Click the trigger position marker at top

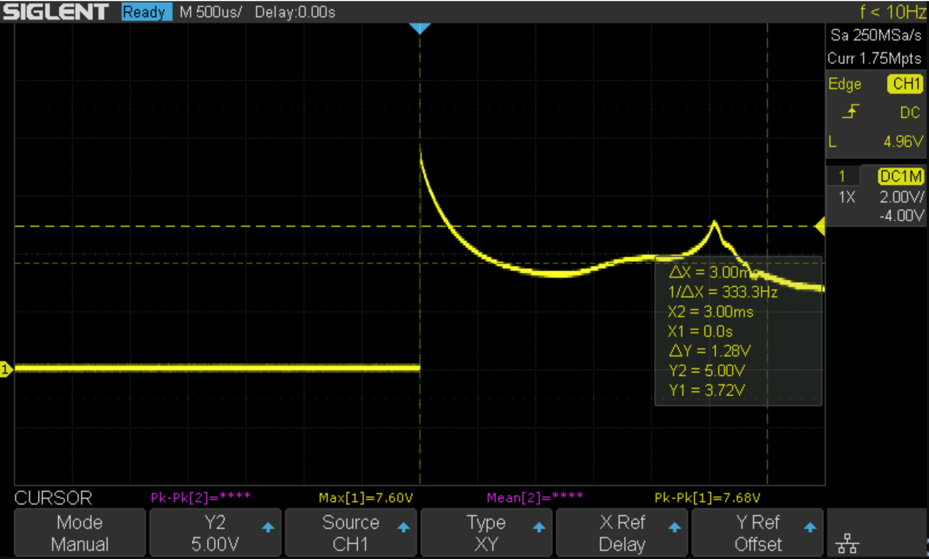pos(420,28)
